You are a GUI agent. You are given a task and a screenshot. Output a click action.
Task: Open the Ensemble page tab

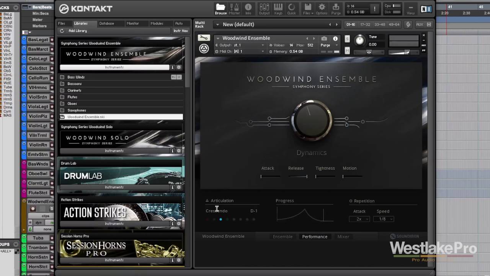(x=283, y=237)
